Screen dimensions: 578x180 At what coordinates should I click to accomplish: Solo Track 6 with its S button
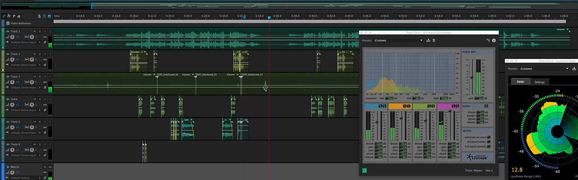pyautogui.click(x=40, y=144)
